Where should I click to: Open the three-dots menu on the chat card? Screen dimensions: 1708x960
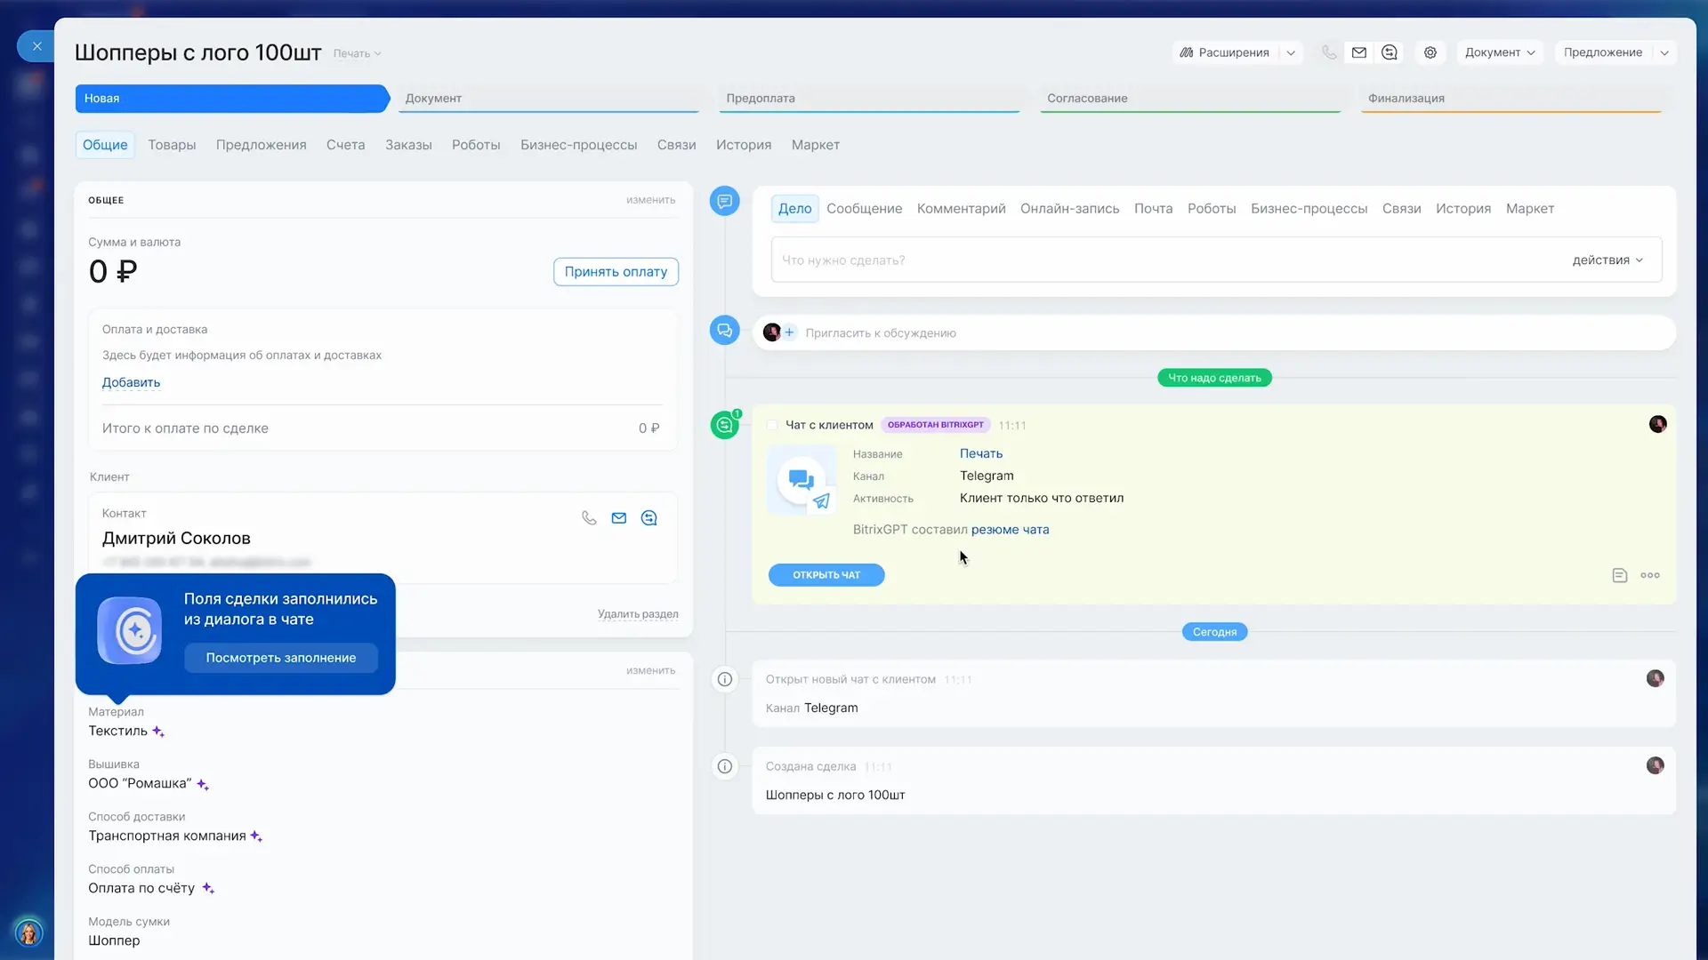click(1650, 575)
